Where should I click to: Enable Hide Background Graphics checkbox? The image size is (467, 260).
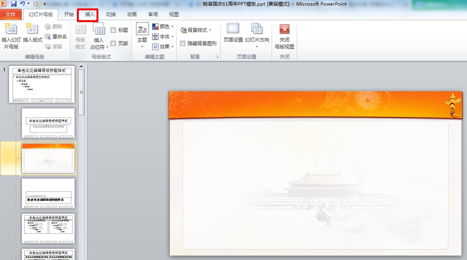tap(183, 44)
